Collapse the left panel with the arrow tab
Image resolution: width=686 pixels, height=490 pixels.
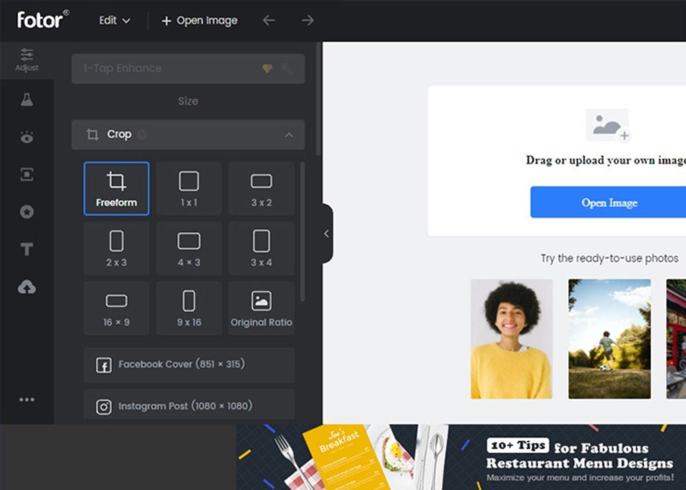click(x=326, y=233)
